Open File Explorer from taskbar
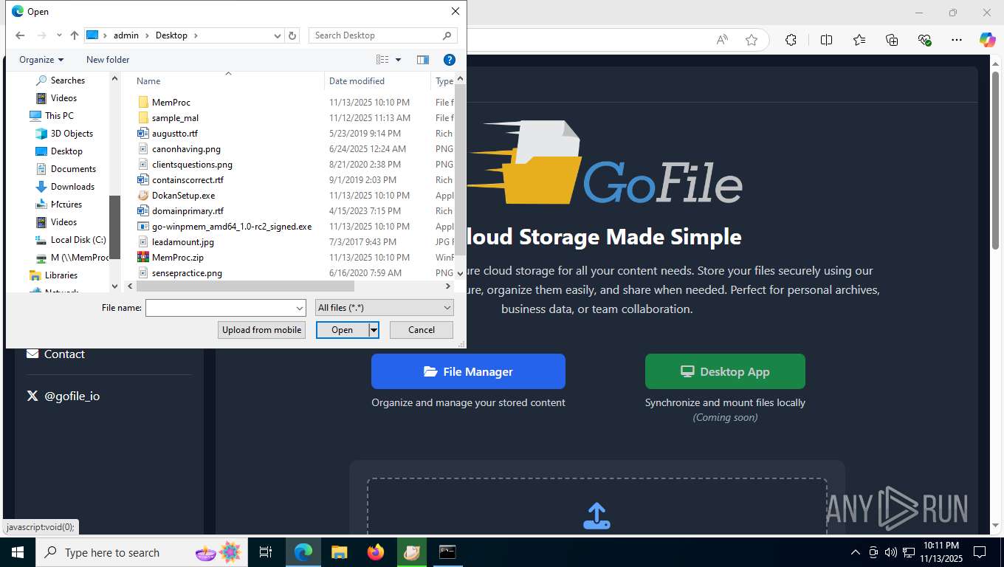Viewport: 1004px width, 567px height. (339, 552)
